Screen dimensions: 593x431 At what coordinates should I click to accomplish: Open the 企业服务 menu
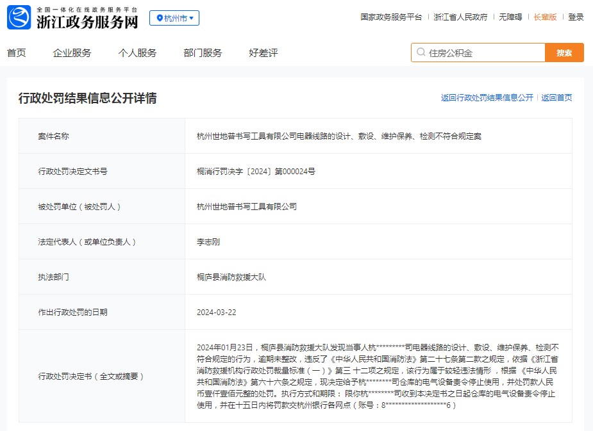click(x=72, y=53)
